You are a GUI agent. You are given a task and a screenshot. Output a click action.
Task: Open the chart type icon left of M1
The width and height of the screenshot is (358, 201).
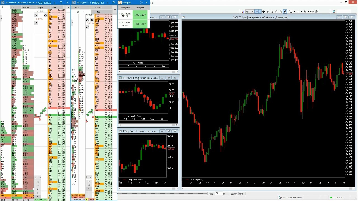click(243, 12)
